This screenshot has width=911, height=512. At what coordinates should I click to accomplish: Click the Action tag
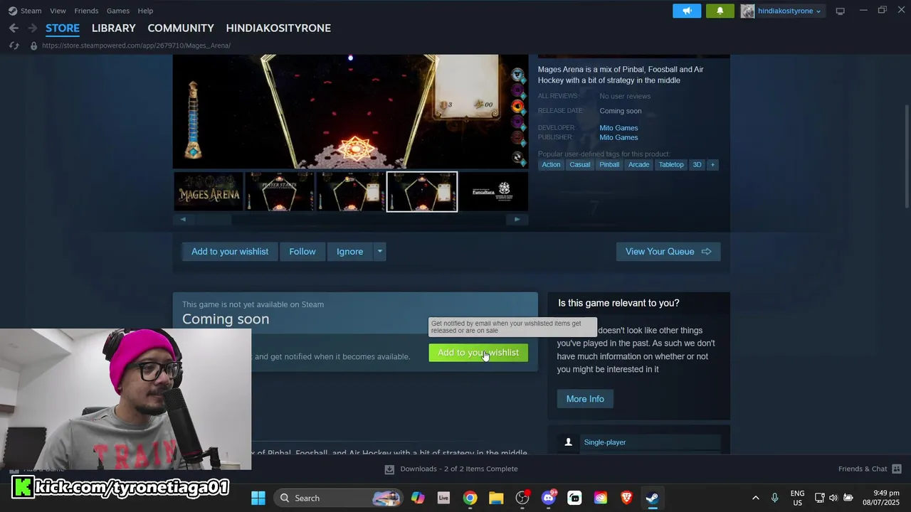[551, 164]
